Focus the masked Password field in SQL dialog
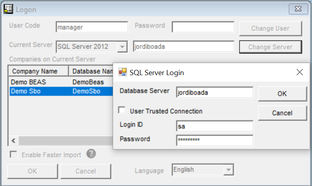Viewport: 312px width, 186px height. point(215,140)
